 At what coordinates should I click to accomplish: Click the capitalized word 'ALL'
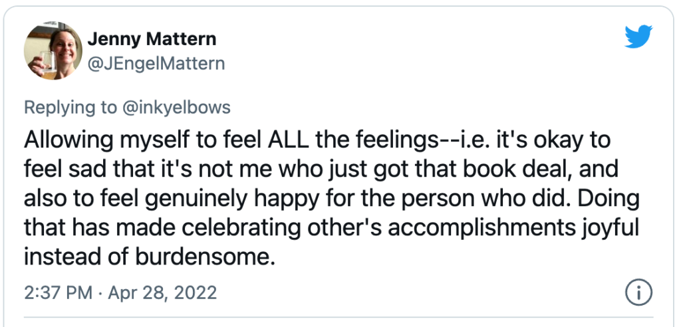click(288, 140)
